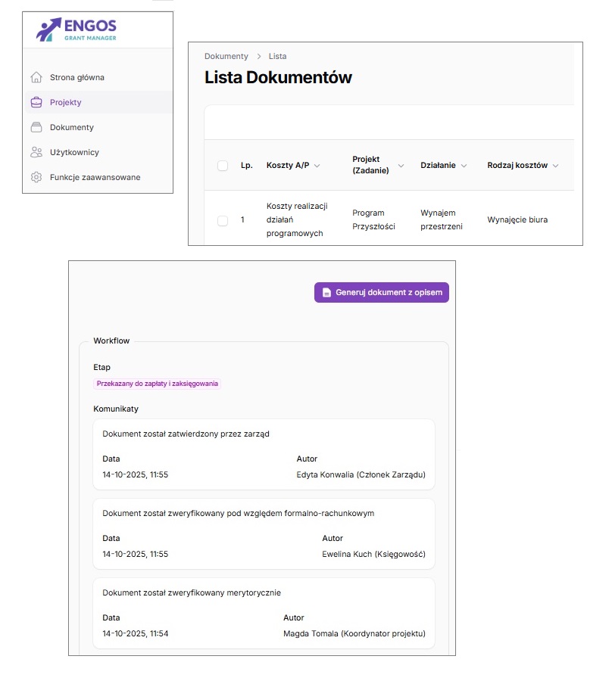Check the checkbox for row 1
612x681 pixels.
tap(223, 220)
